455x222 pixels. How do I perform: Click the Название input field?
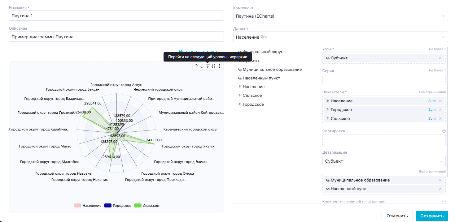[116, 16]
